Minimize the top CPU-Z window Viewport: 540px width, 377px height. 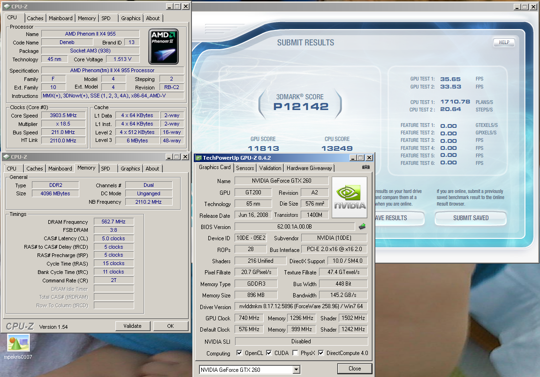coord(169,6)
